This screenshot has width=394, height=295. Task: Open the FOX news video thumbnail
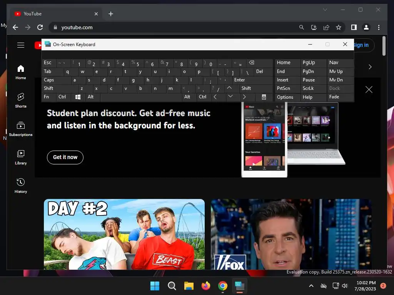tap(291, 234)
